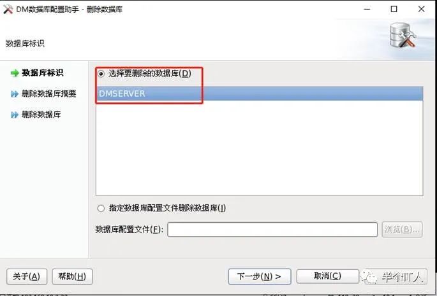Go to 删除数据库 step in sidebar

41,115
